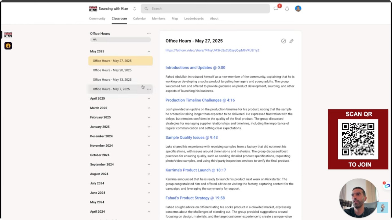This screenshot has height=220, width=392.
Task: Open the Office Hours three-dot options menu
Action: [x=149, y=33]
